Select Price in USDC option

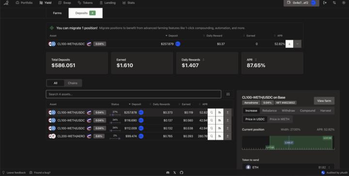click(x=255, y=119)
